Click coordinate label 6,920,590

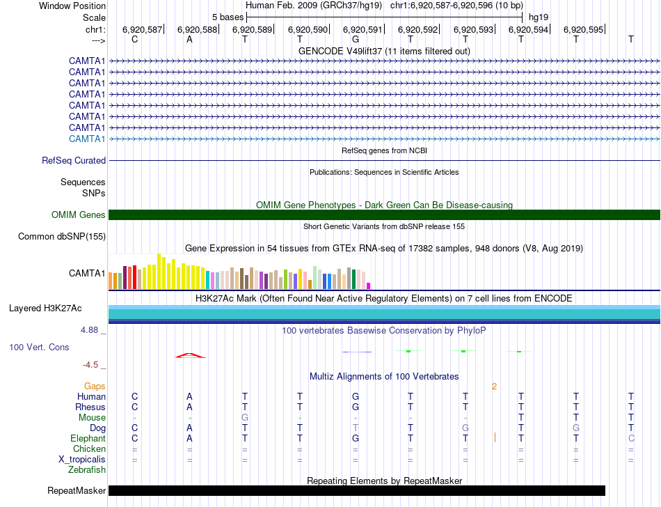(x=308, y=29)
